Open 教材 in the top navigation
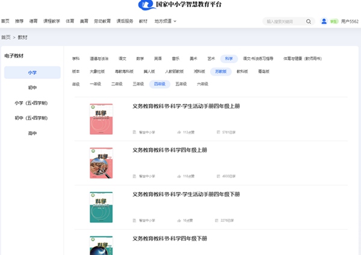Viewport: 361px width, 255px height. [x=143, y=21]
